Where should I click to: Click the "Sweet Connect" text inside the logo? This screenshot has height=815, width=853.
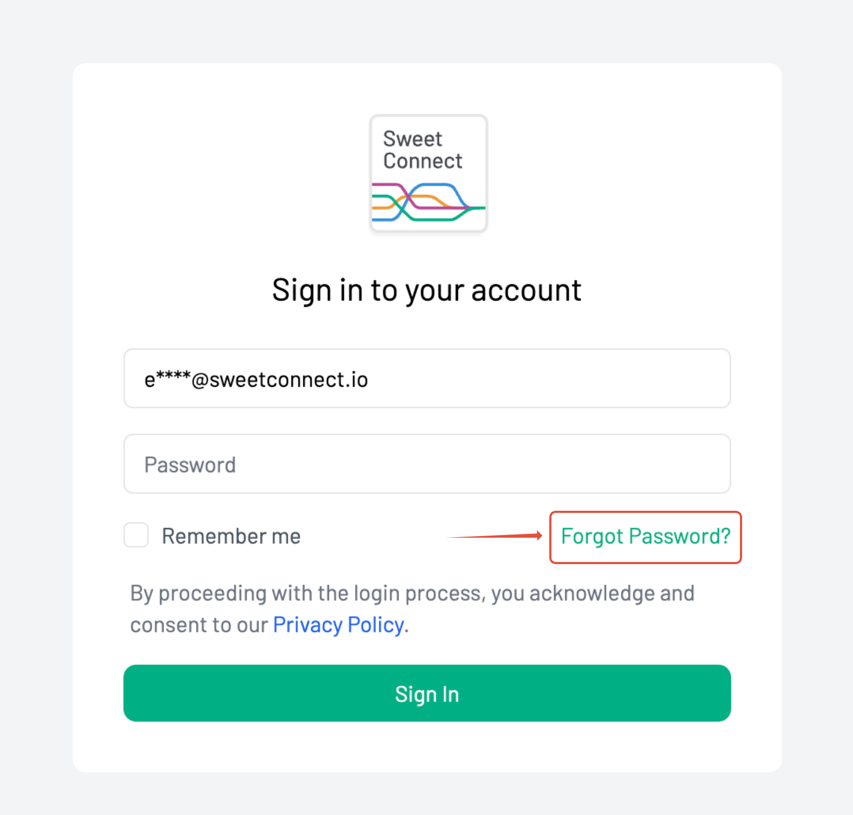click(x=423, y=149)
